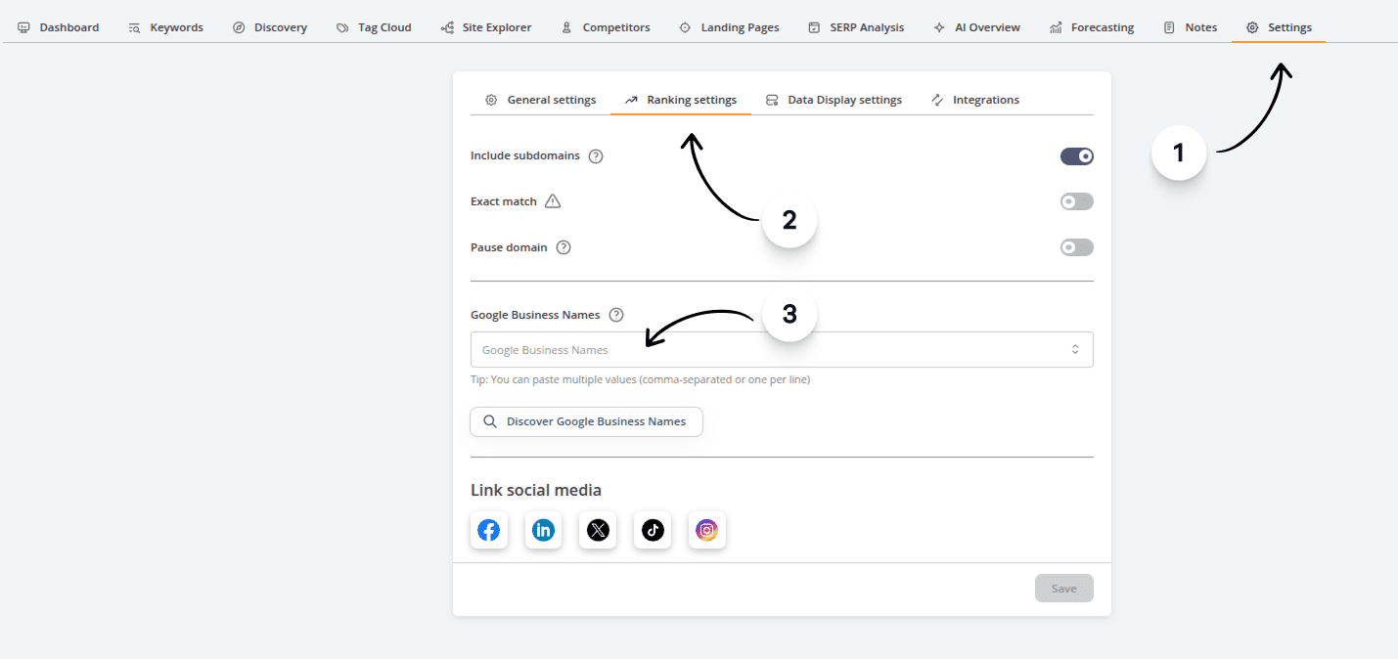Click the Ranking settings trend arrow icon

coord(631,100)
